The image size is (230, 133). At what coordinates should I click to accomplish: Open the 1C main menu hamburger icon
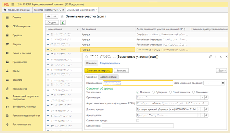tap(13, 4)
